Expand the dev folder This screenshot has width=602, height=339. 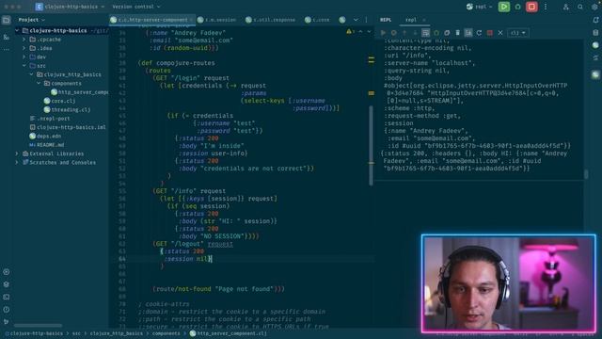point(24,56)
